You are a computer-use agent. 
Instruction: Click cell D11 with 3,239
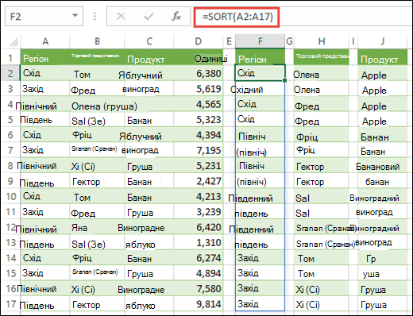(x=199, y=211)
